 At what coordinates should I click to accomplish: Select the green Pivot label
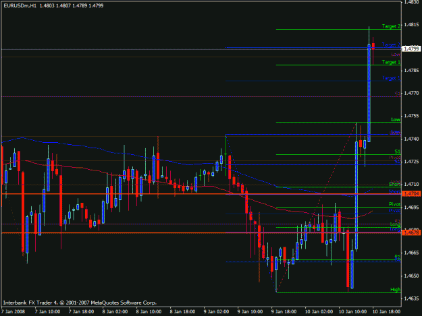click(x=394, y=204)
